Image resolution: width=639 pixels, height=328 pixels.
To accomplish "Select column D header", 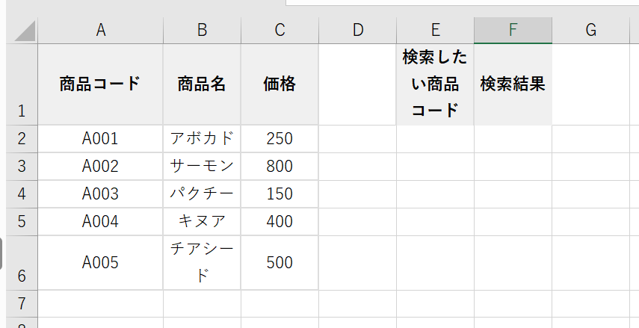I will (x=357, y=30).
